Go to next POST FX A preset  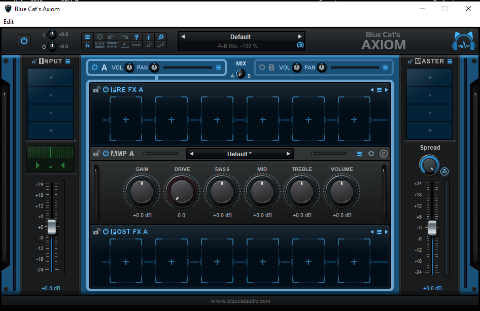point(386,232)
